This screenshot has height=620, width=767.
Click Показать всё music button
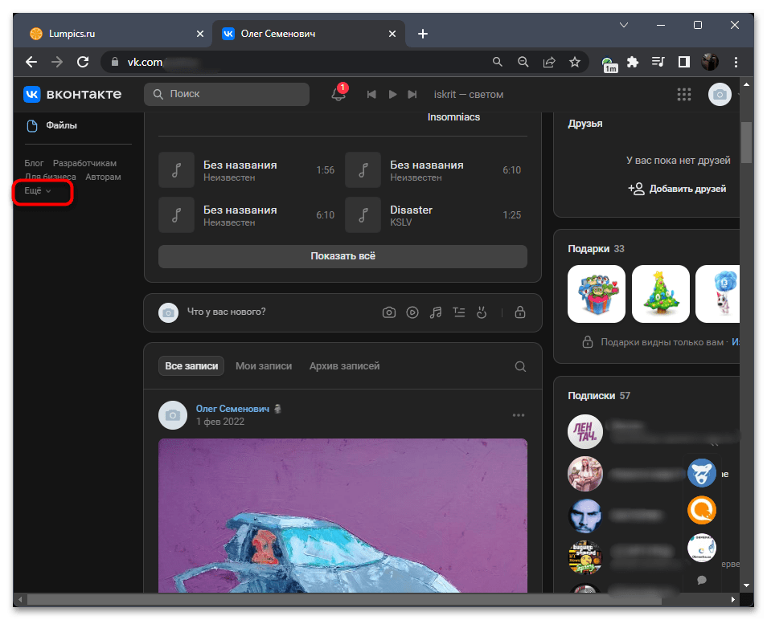(342, 256)
